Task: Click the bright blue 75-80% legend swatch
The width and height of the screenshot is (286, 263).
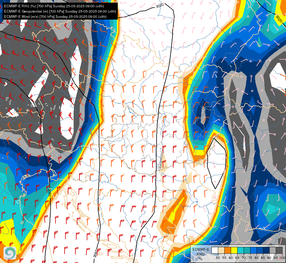Action: click(x=253, y=250)
